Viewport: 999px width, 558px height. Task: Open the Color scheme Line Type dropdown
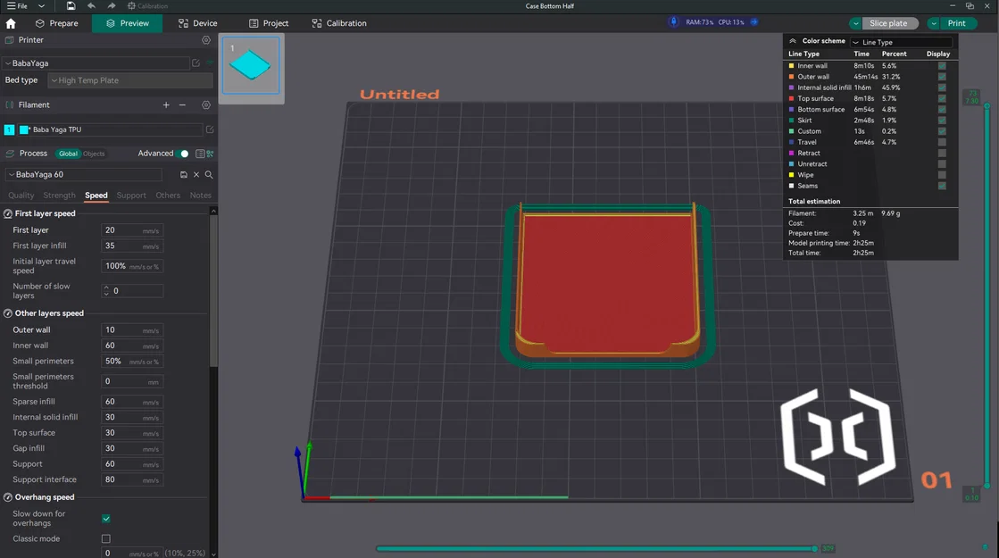901,42
